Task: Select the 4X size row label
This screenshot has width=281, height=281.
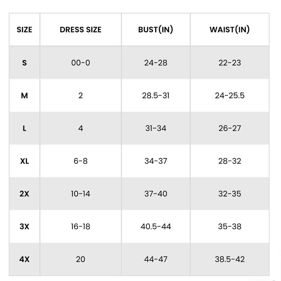Action: click(x=24, y=259)
